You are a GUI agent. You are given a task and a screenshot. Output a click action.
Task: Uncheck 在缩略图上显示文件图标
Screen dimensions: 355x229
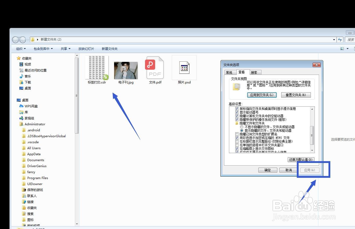point(237,148)
